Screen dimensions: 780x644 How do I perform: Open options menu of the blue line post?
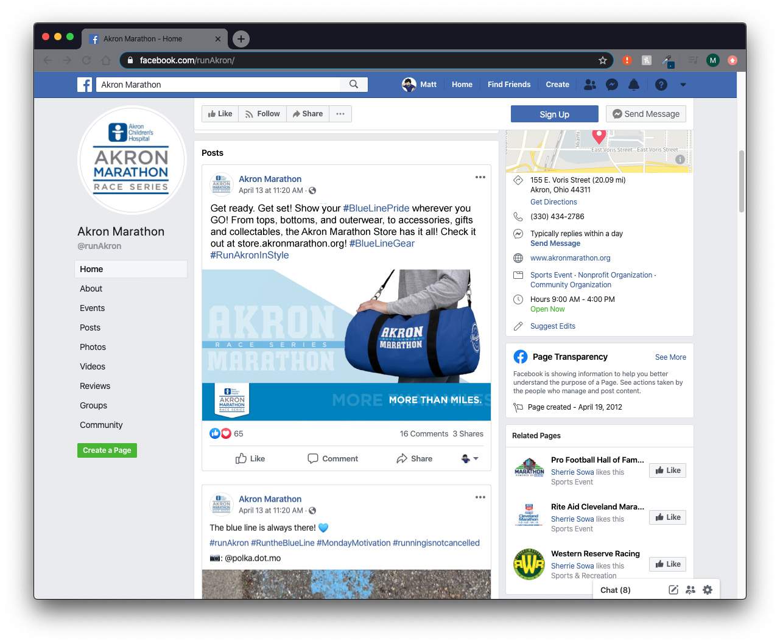(x=480, y=497)
